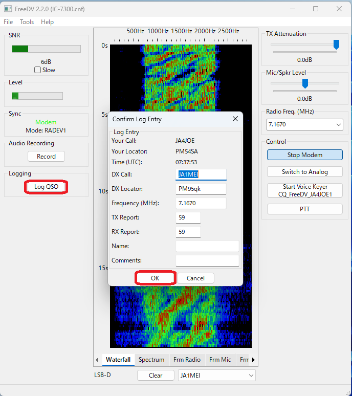Expand the Radio Freq. dropdown

[338, 124]
